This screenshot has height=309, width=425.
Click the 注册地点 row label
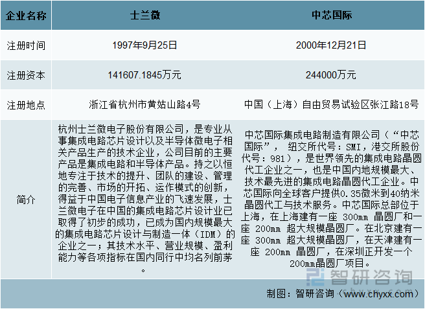(26, 105)
